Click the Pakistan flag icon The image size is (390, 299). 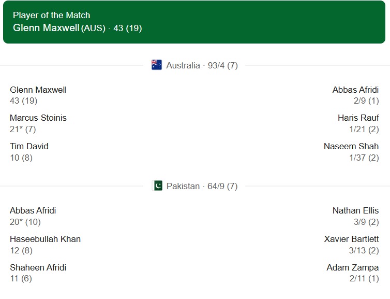pyautogui.click(x=157, y=186)
